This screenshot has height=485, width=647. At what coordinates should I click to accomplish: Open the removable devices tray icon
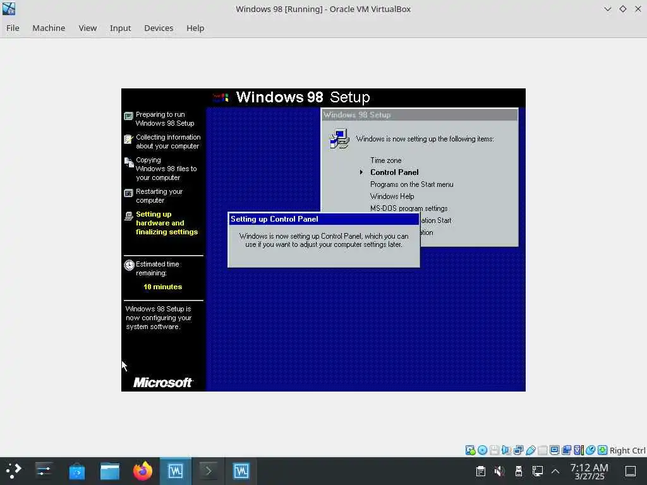(519, 471)
